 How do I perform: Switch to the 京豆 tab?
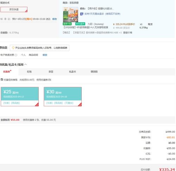click(x=51, y=72)
